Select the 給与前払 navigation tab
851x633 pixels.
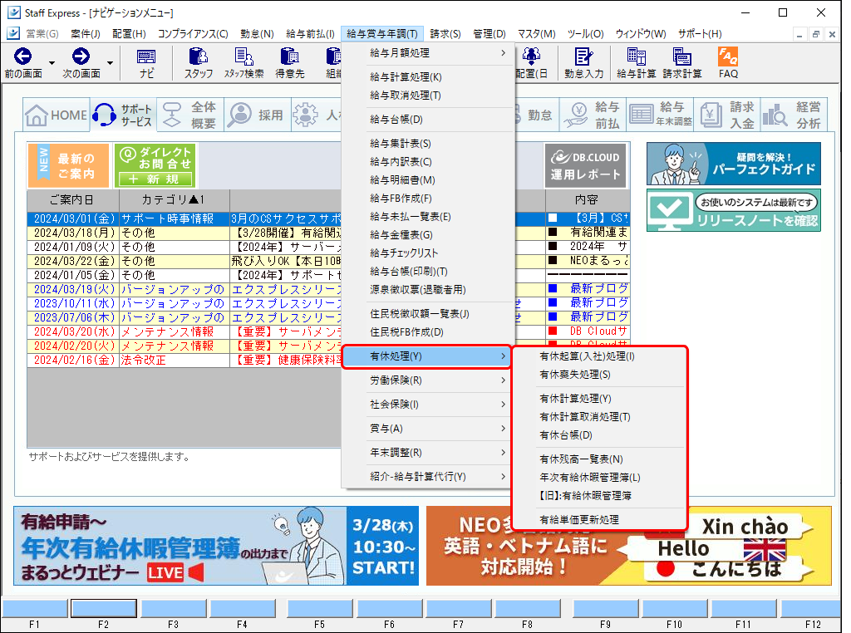pyautogui.click(x=593, y=115)
